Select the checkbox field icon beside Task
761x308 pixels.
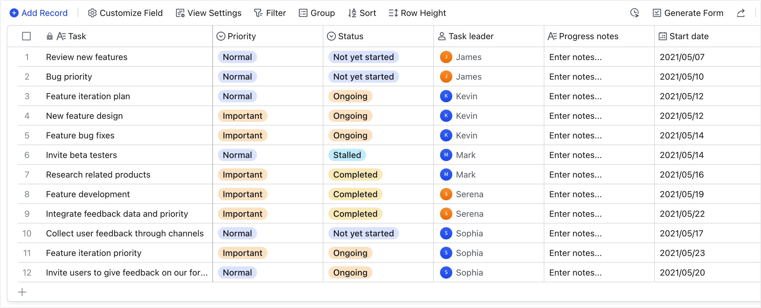pos(62,36)
